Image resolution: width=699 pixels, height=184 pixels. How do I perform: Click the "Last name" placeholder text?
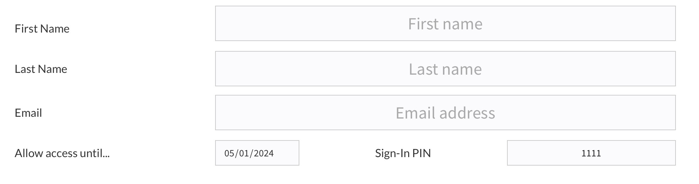445,69
